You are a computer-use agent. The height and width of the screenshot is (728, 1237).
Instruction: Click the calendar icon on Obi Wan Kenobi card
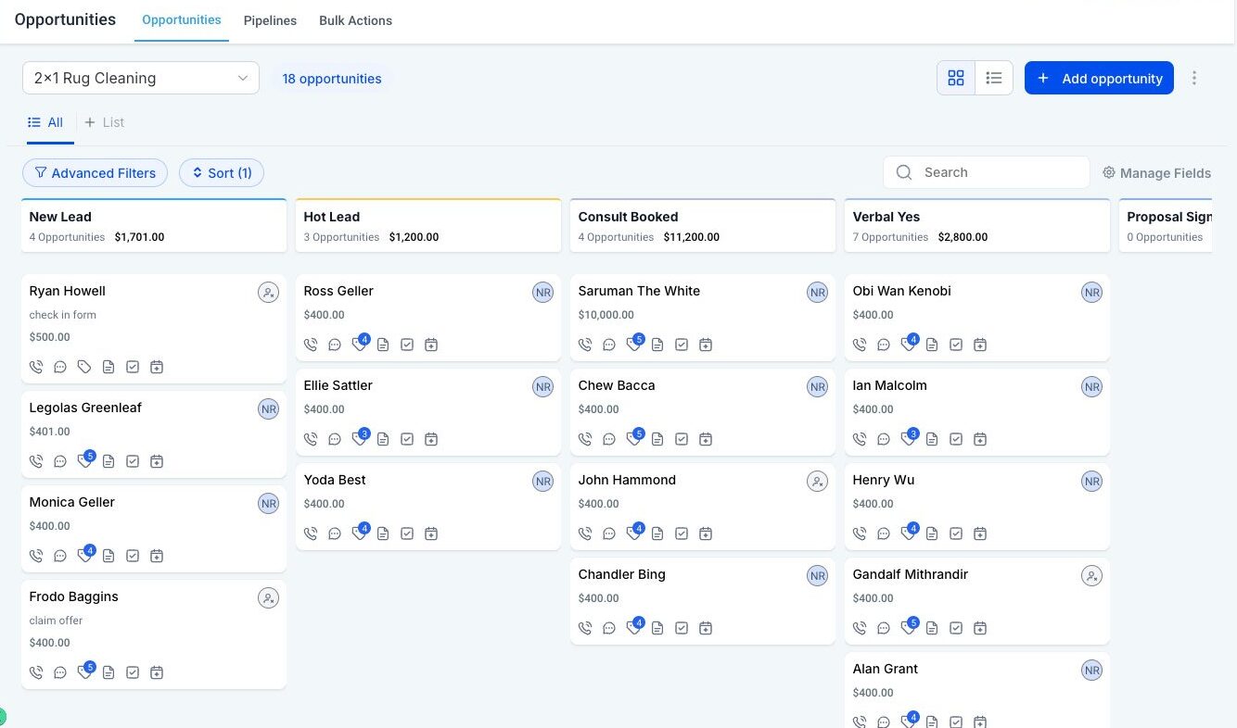(x=980, y=345)
